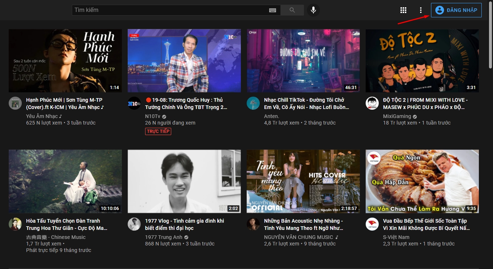
Task: Click the virtual keyboard icon in search box
Action: [272, 10]
